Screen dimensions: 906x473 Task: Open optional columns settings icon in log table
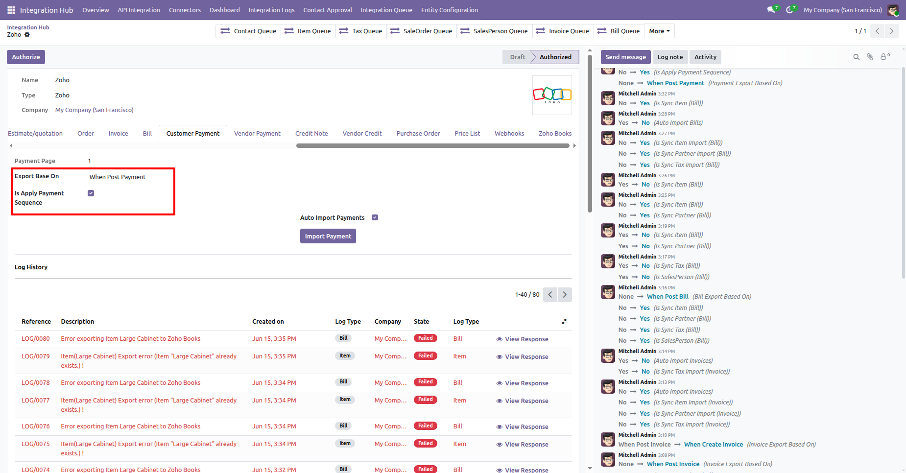[564, 321]
